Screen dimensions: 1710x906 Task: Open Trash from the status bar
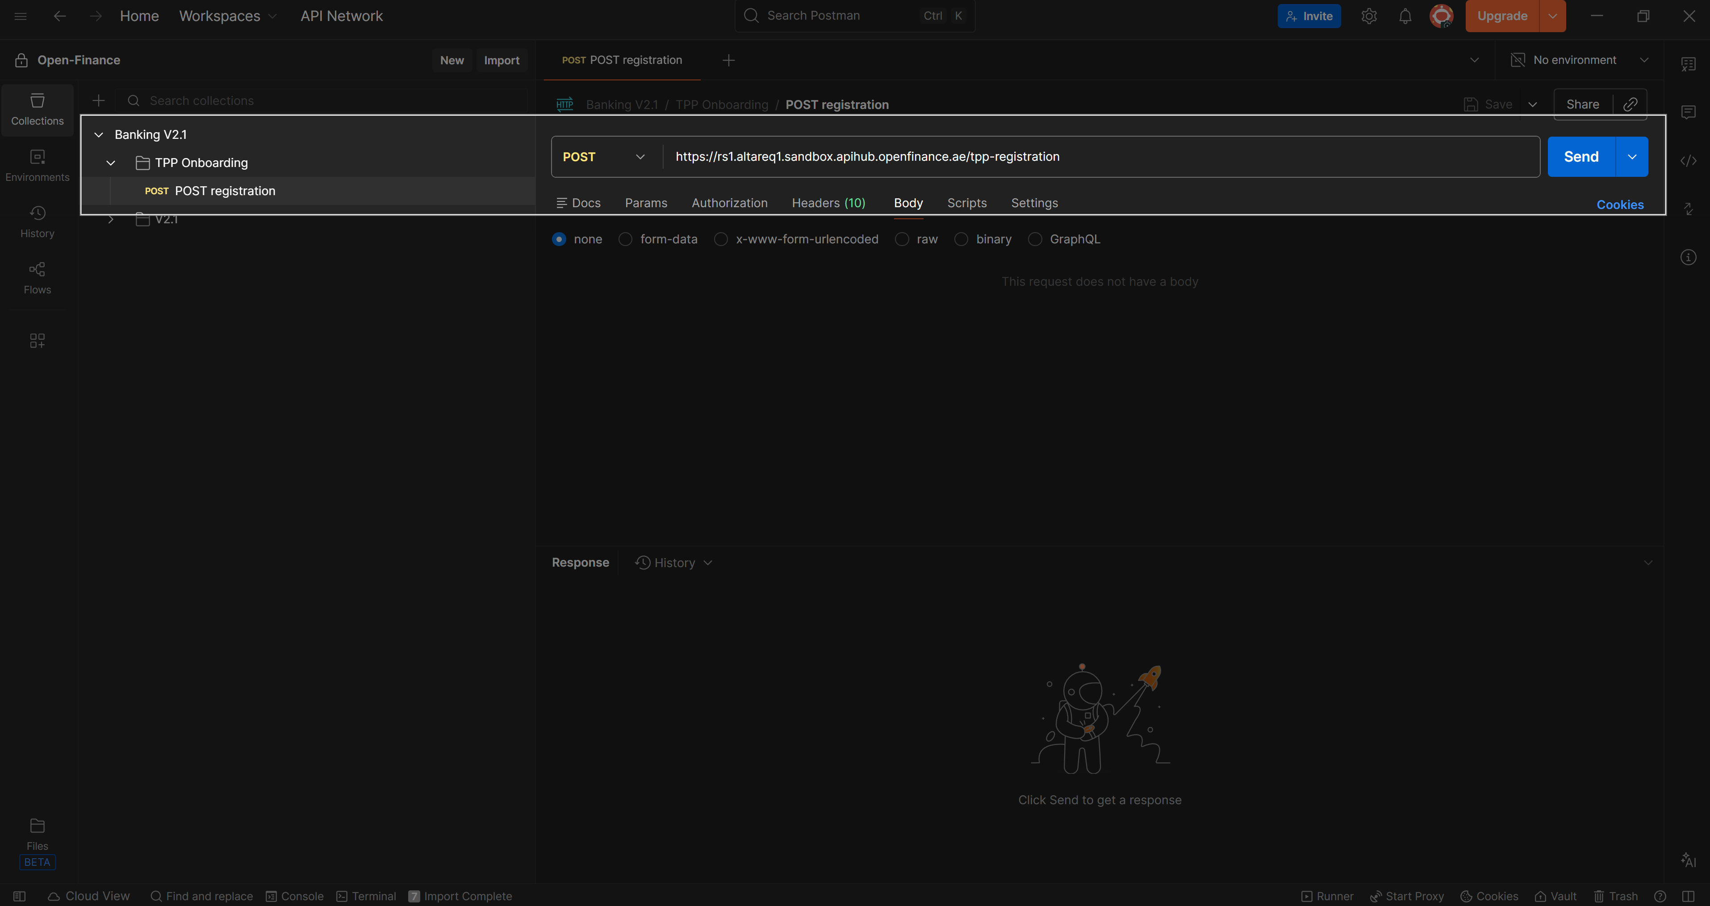pos(1616,896)
